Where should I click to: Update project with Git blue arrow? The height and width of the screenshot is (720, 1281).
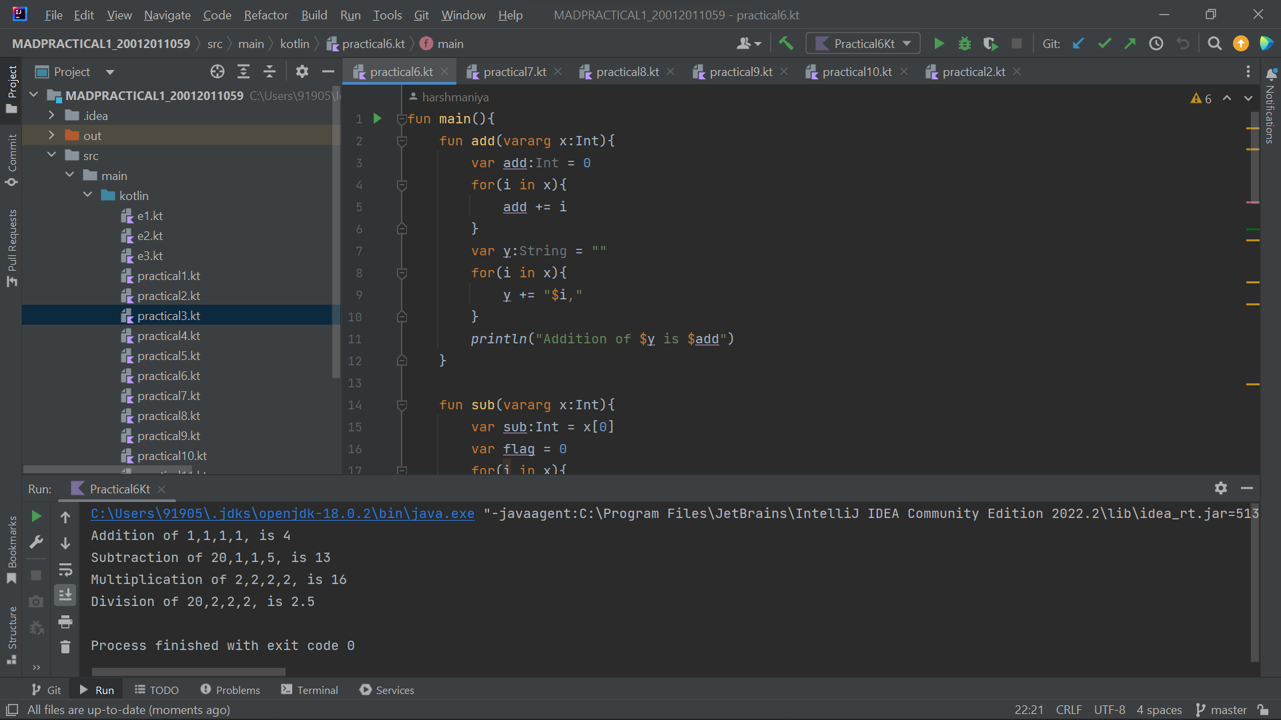[x=1078, y=44]
